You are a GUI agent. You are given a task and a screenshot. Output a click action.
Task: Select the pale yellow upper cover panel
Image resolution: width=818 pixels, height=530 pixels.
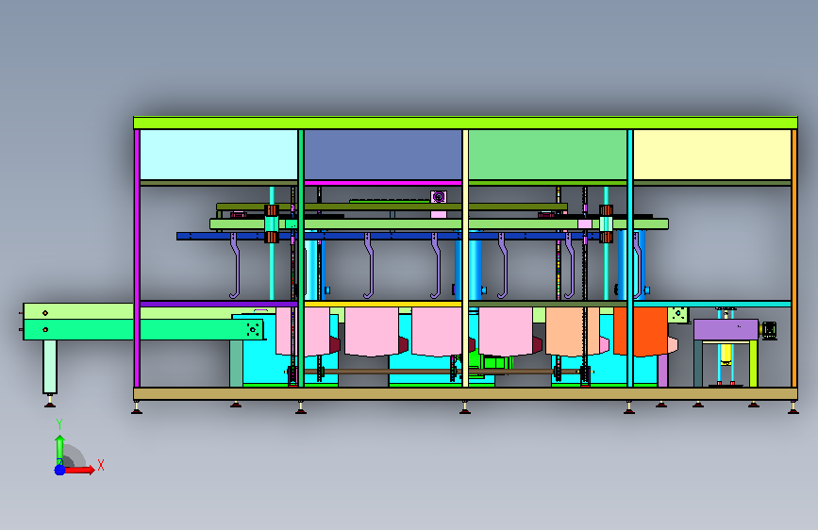point(712,155)
